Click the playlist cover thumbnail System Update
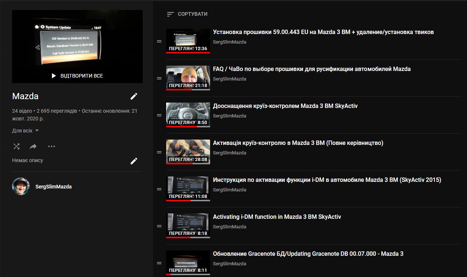467x277 pixels. point(77,46)
